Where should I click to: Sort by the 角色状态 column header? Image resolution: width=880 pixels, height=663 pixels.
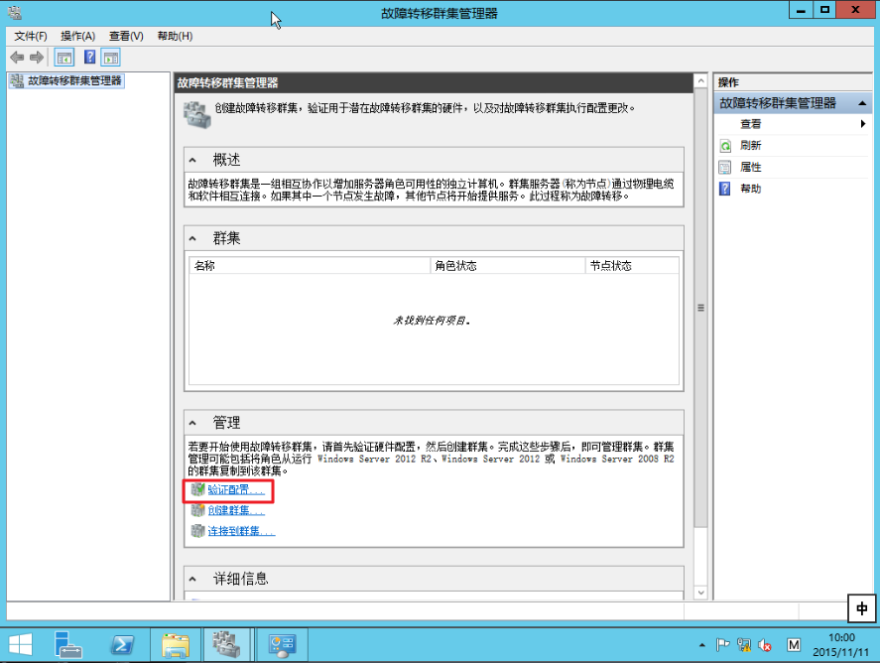pyautogui.click(x=508, y=266)
